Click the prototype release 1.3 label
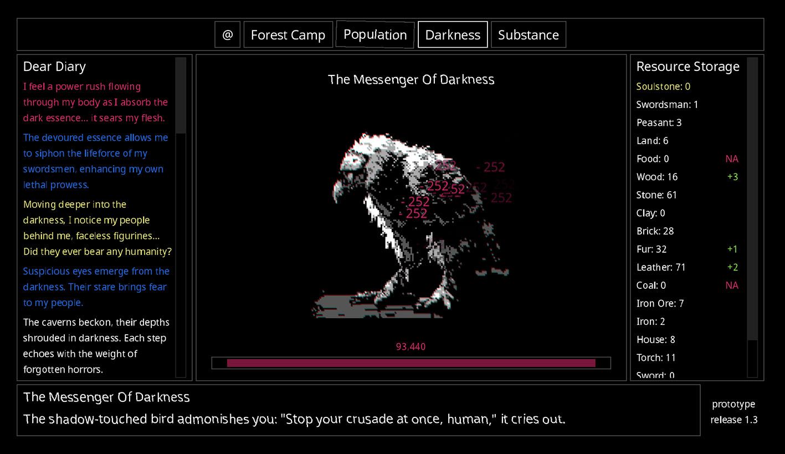The image size is (785, 454). tap(733, 412)
